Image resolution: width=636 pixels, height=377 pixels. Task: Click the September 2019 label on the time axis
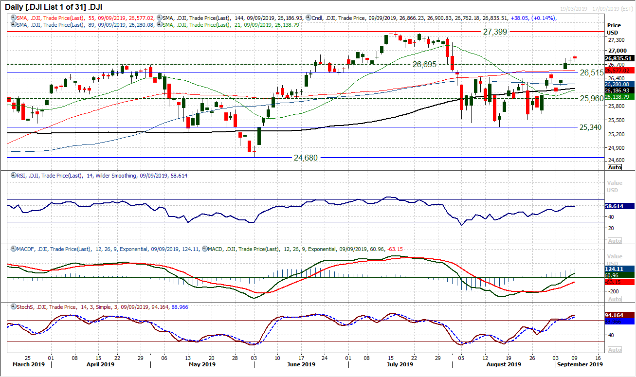pyautogui.click(x=580, y=364)
